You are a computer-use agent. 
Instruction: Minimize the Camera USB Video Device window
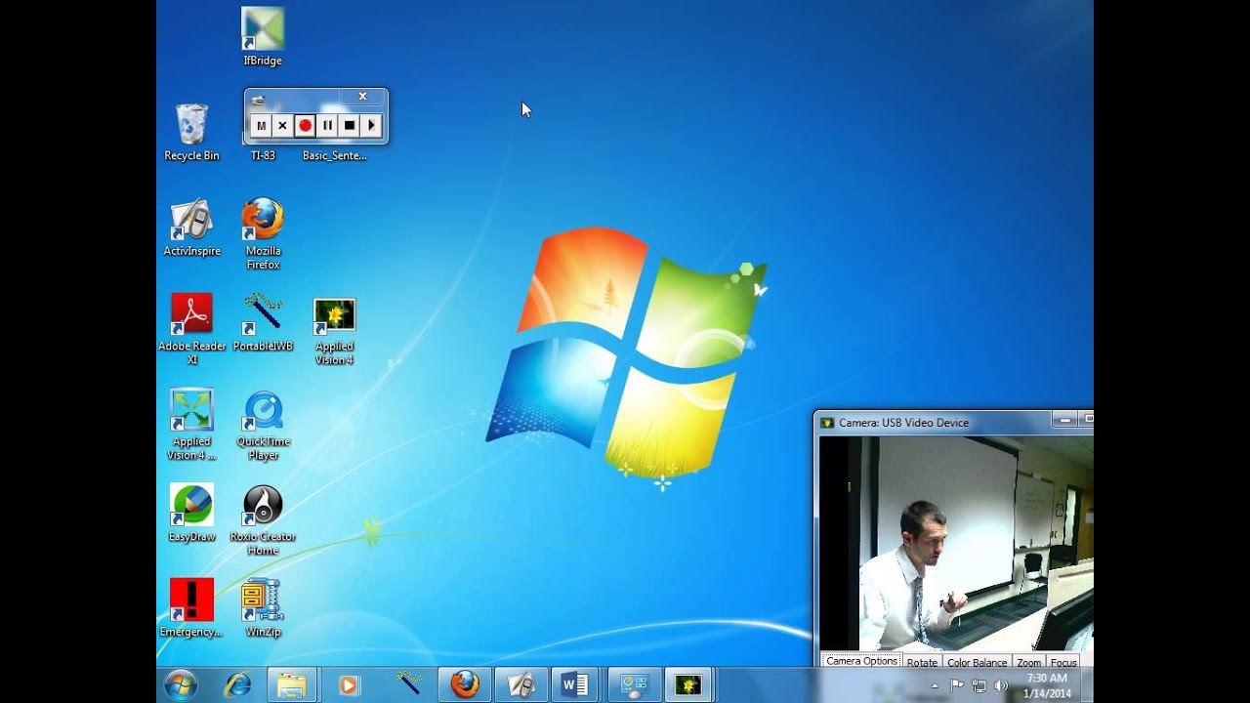pyautogui.click(x=1064, y=420)
